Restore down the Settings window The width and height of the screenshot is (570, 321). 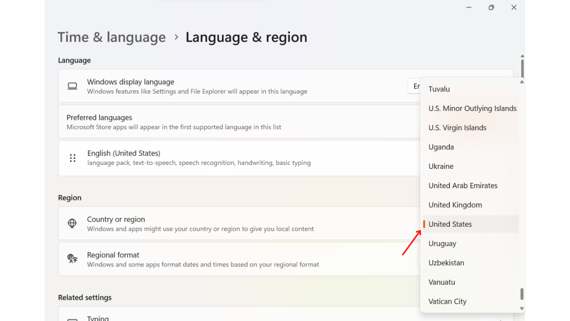tap(491, 7)
